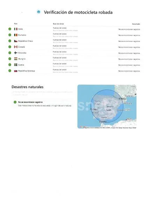The image size is (148, 210).
Task: Click the Italia row 'No se encontraron registros' result
Action: (129, 29)
